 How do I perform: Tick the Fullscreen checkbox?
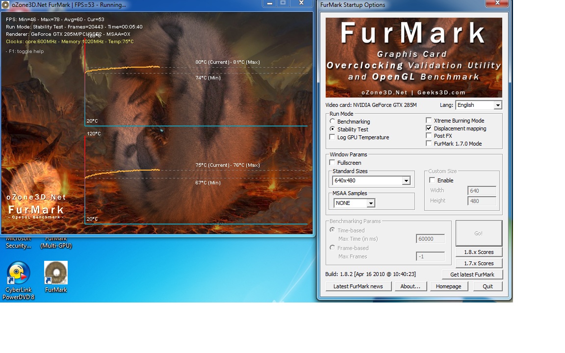[x=332, y=162]
